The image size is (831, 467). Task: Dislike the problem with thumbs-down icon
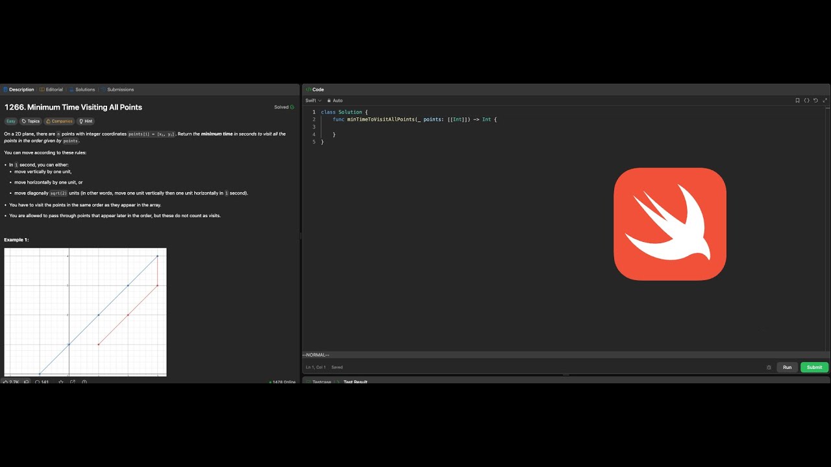27,382
